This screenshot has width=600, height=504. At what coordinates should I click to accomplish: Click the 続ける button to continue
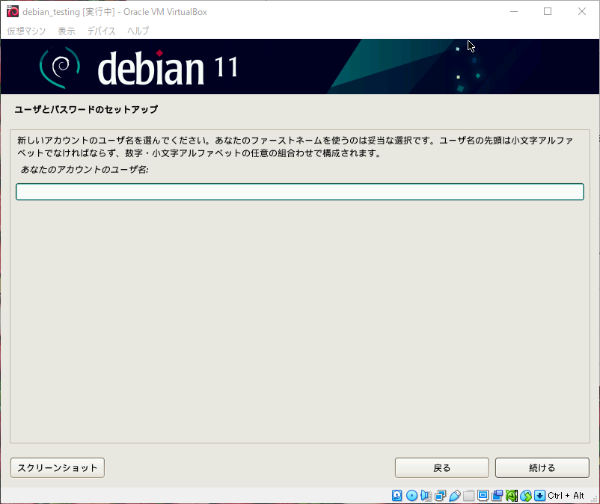coord(542,467)
